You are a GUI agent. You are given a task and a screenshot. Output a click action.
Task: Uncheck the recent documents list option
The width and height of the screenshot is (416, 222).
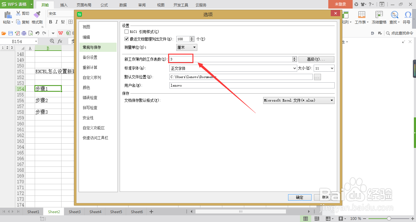[126, 39]
